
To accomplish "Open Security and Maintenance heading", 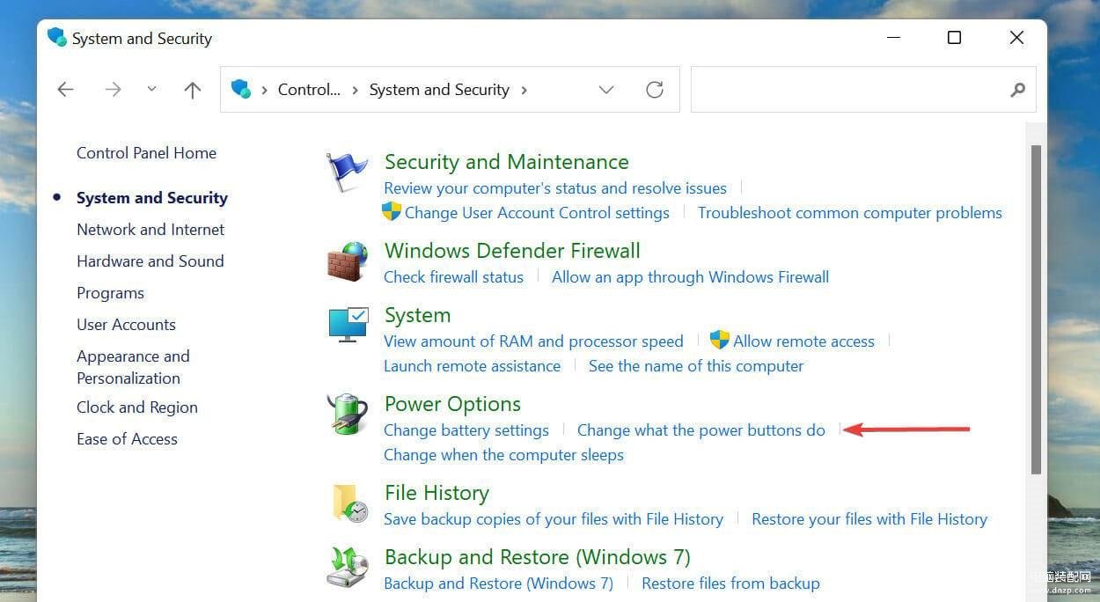I will [x=507, y=162].
